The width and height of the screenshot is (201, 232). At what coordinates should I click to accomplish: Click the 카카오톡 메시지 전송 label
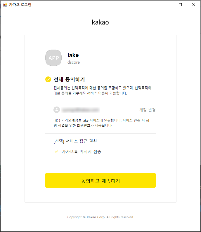pos(82,152)
